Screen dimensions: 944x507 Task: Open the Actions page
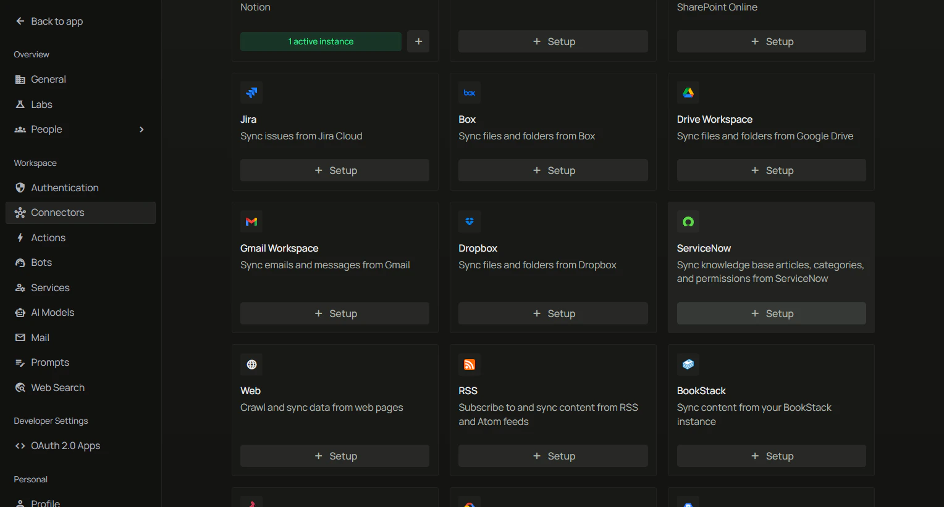click(x=80, y=237)
